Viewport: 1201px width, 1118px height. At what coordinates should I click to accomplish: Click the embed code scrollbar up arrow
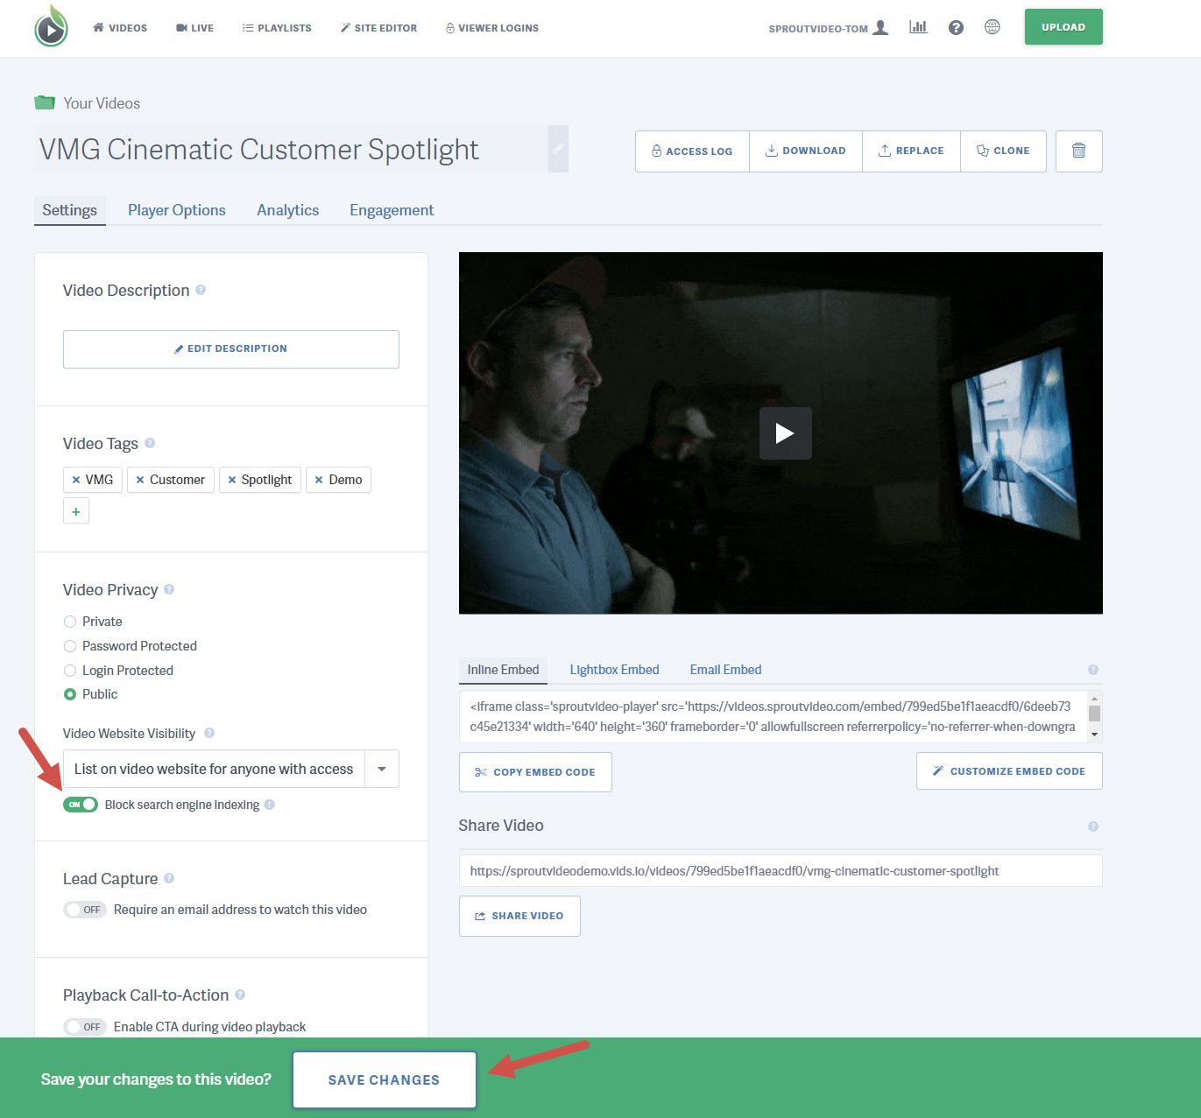tap(1094, 699)
